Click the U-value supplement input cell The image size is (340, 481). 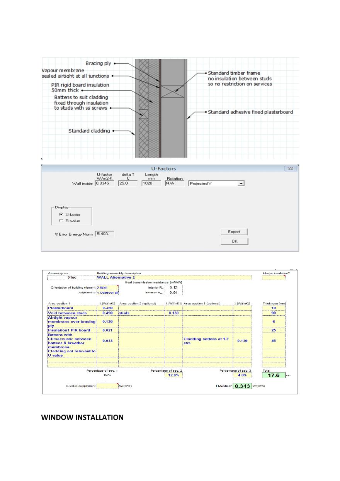(x=107, y=386)
